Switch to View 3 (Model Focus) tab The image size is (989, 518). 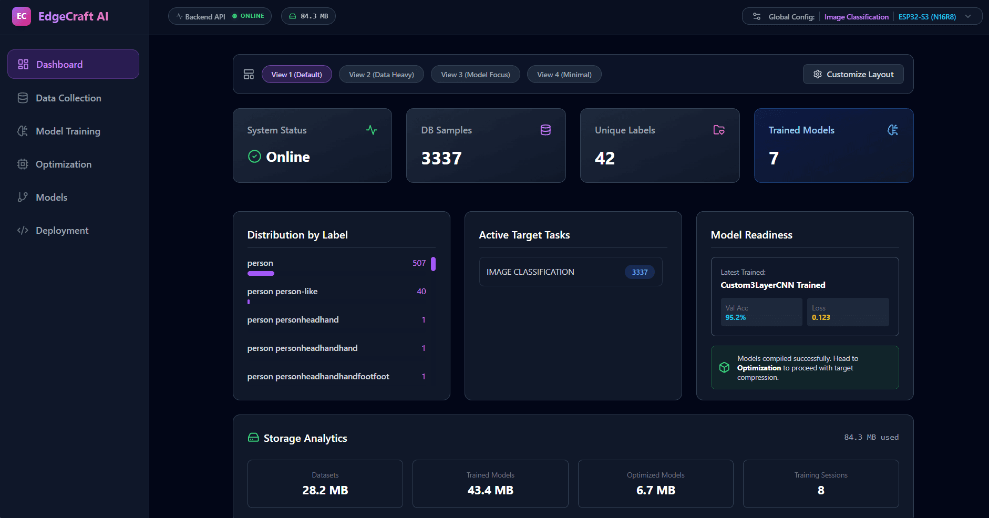click(x=476, y=74)
